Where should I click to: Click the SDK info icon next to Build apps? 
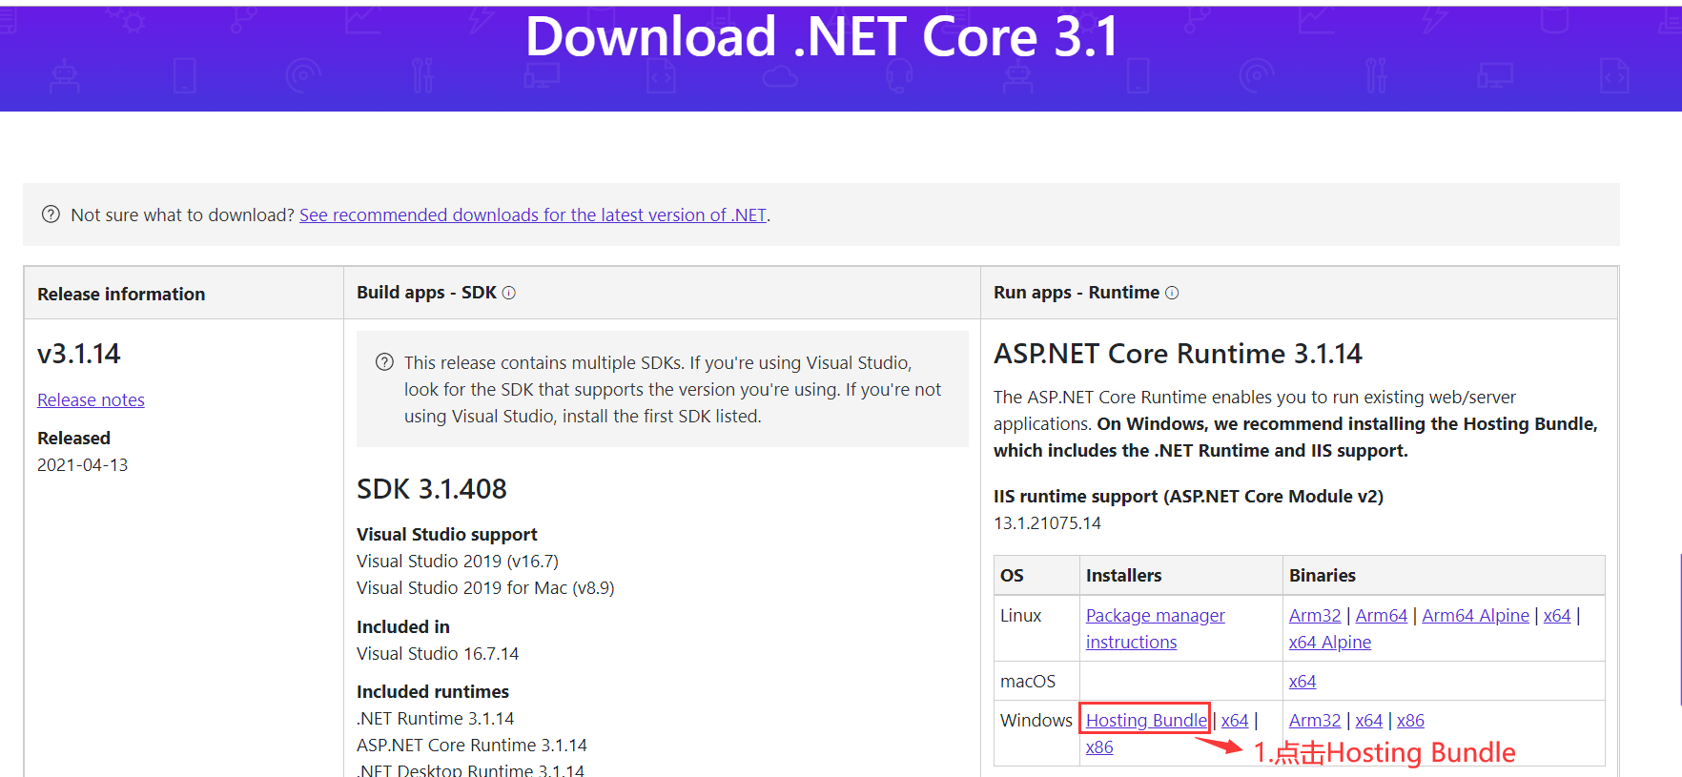pos(509,293)
